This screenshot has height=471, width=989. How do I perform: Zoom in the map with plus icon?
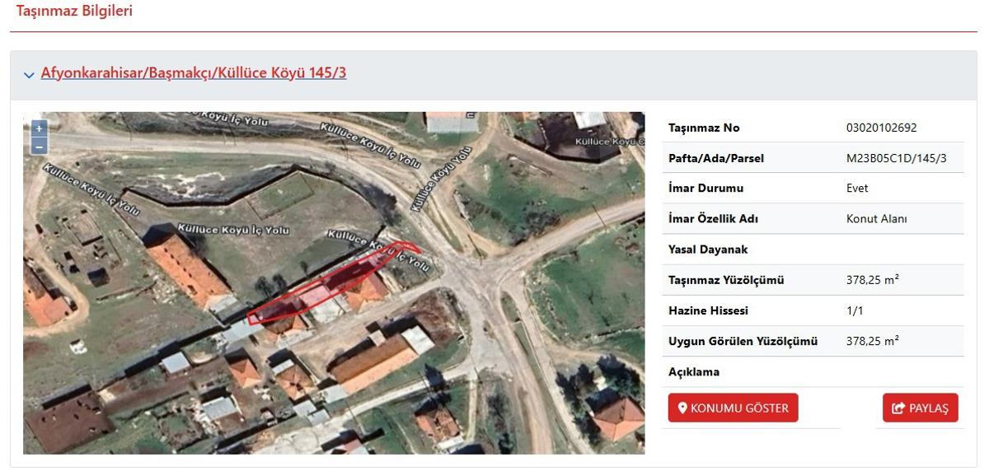(39, 128)
